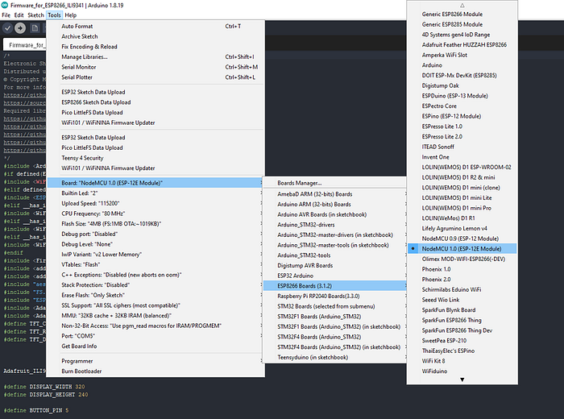
Task: Open the Serial Monitor
Action: 156,67
